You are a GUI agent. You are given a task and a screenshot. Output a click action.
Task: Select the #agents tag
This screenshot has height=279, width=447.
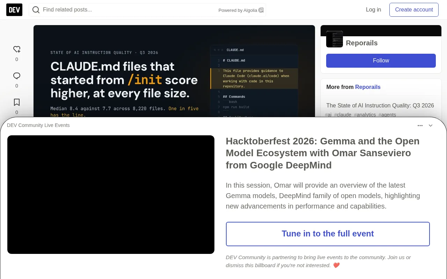click(x=387, y=115)
